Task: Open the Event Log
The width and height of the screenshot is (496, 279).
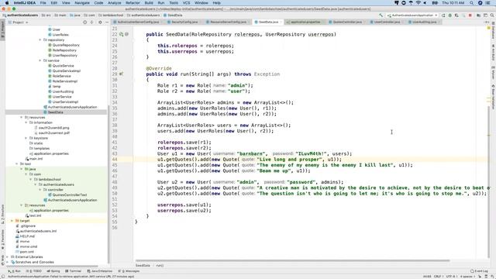Action: pos(479,271)
